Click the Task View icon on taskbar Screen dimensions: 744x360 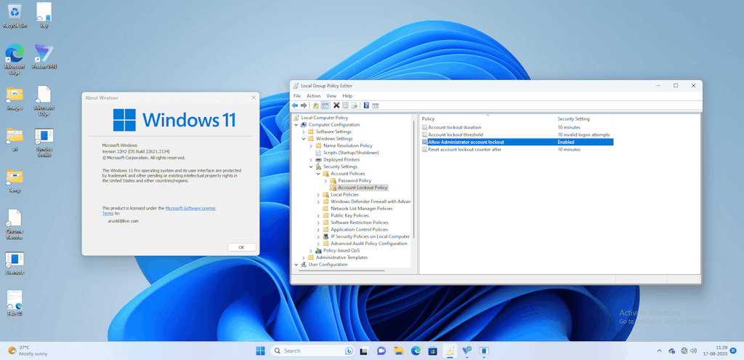click(364, 351)
